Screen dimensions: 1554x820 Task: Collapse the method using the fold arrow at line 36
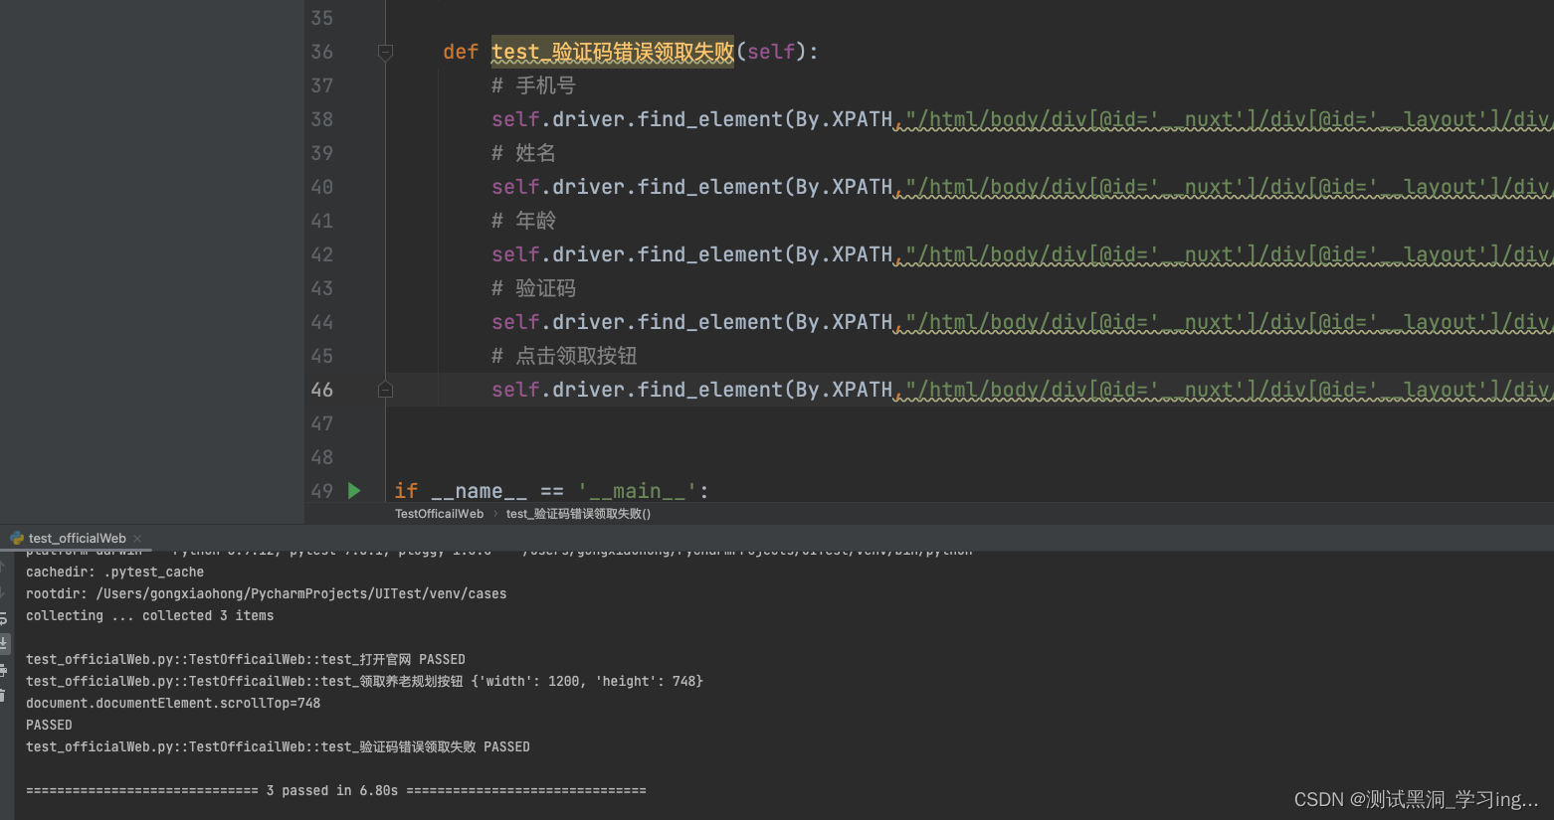click(x=385, y=52)
